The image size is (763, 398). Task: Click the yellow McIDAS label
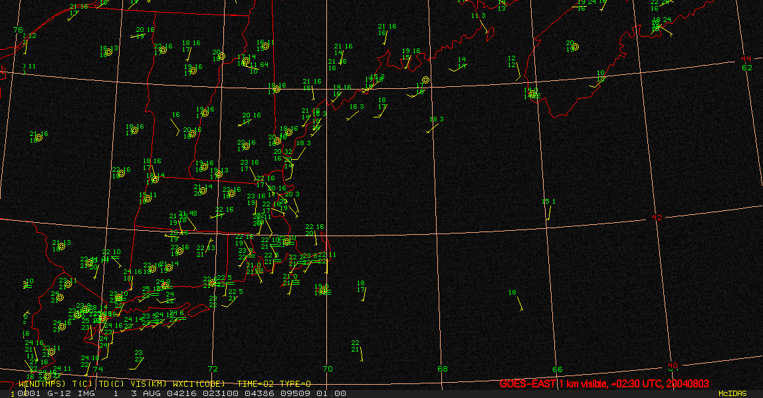[x=732, y=393]
